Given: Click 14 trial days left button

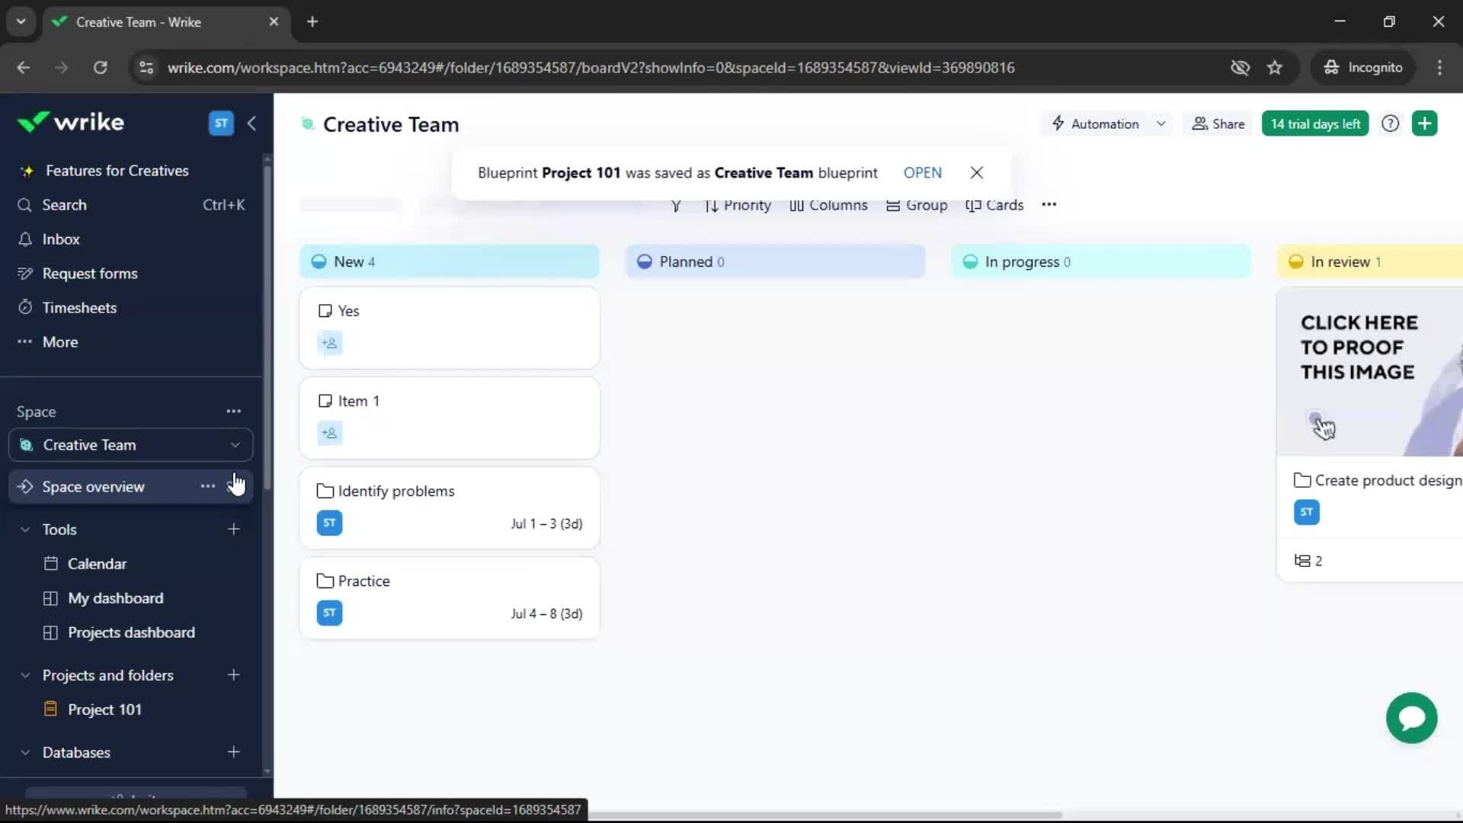Looking at the screenshot, I should click(x=1314, y=123).
